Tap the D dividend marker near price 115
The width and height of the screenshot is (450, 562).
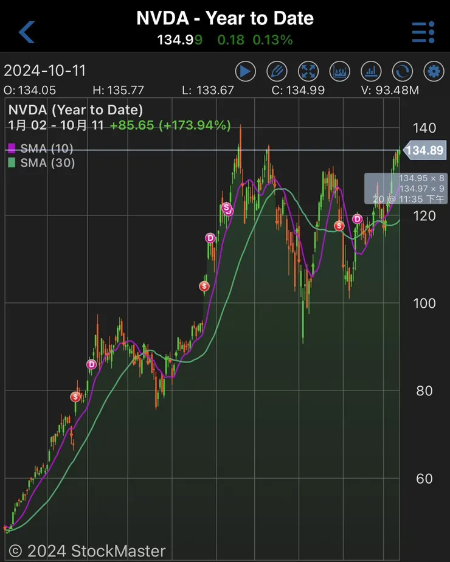click(210, 238)
